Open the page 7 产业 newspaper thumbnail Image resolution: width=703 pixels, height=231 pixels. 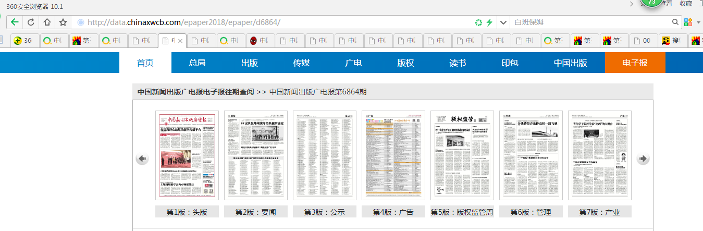(600, 155)
